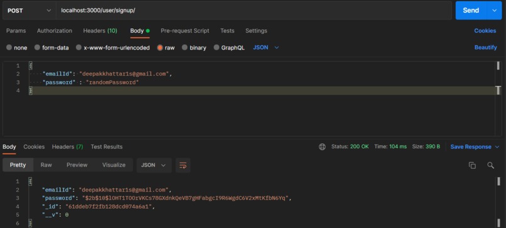This screenshot has width=506, height=228.
Task: Open the Send options arrow
Action: point(494,10)
